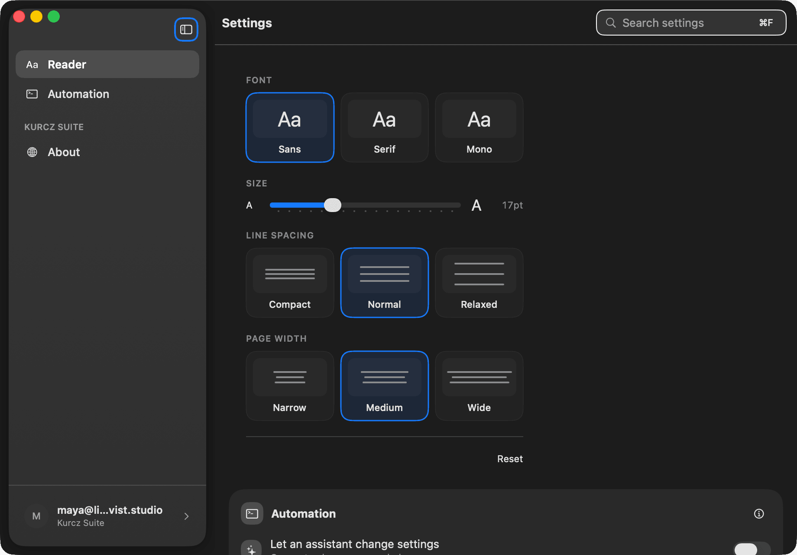This screenshot has width=797, height=555.
Task: Click the Aa icon beside Reader
Action: tap(32, 65)
